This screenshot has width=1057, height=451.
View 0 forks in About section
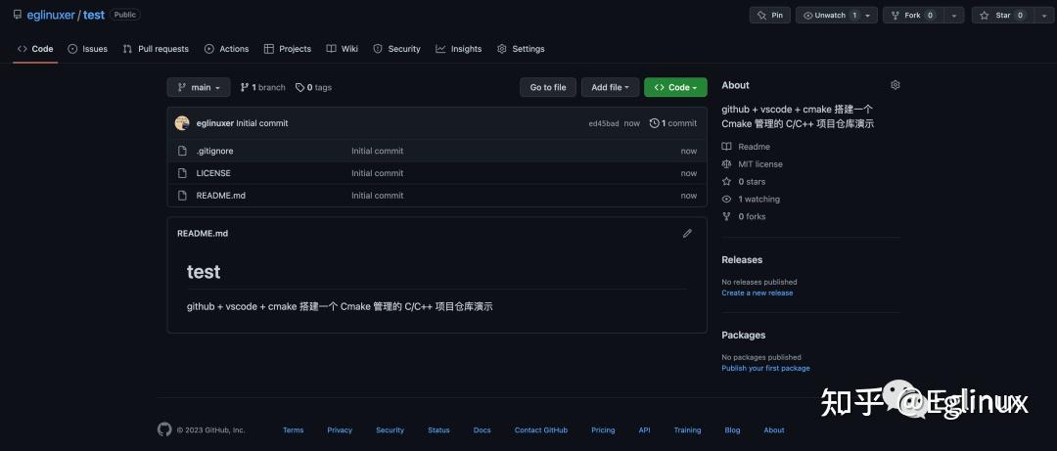744,216
